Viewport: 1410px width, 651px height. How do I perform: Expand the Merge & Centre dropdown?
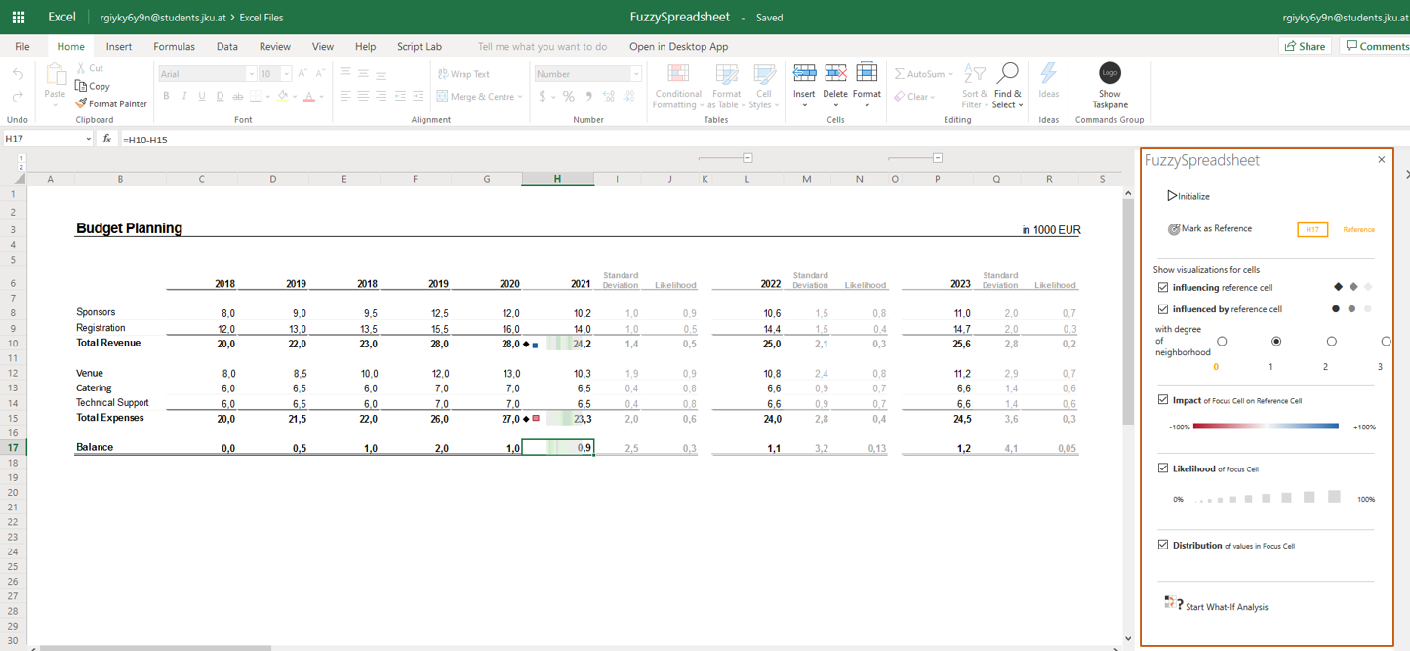520,97
